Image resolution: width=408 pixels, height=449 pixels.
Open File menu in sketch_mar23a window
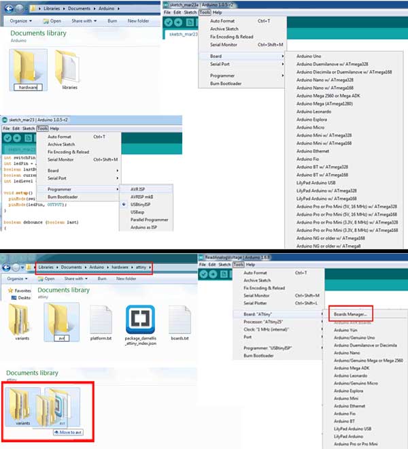pos(167,13)
